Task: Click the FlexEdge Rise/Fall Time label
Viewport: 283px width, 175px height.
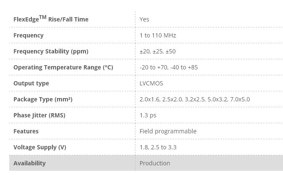Action: click(51, 19)
